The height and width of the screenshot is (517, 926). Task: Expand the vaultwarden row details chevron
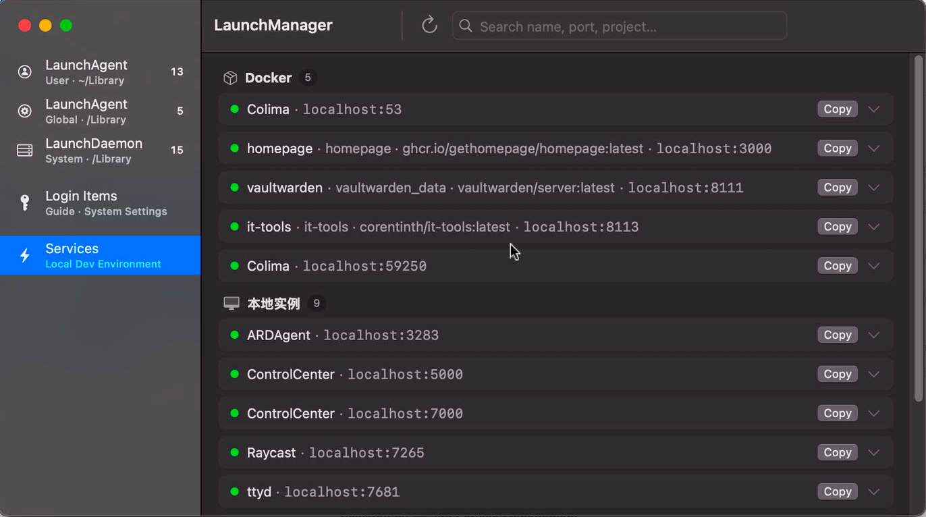click(x=874, y=188)
